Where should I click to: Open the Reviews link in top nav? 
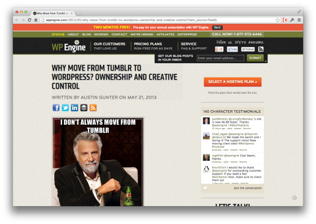point(101,34)
